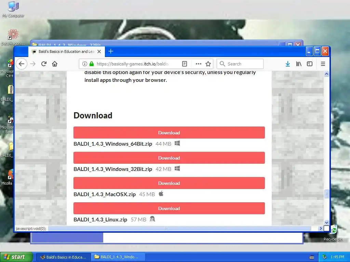The height and width of the screenshot is (262, 350).
Task: Select the Baldi's Basics in Education tab
Action: click(67, 52)
